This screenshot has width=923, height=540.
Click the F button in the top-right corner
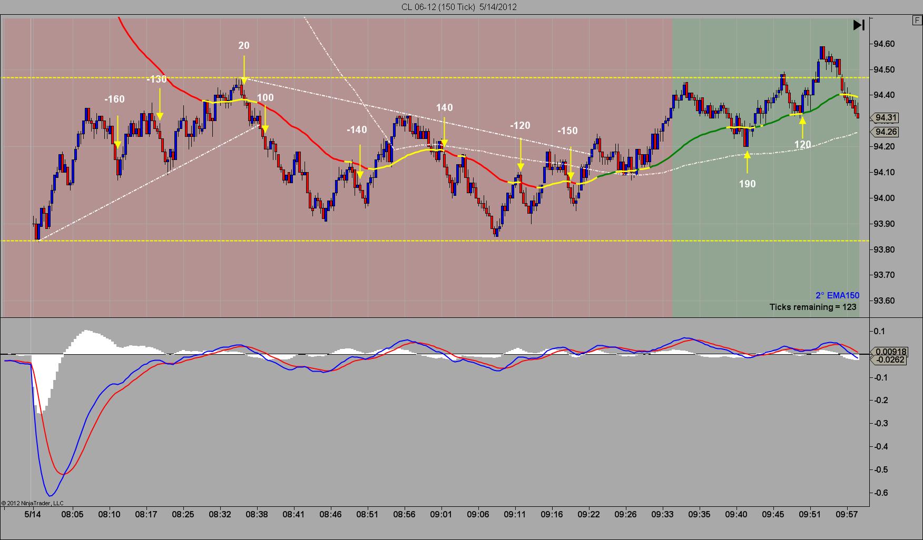pyautogui.click(x=917, y=21)
